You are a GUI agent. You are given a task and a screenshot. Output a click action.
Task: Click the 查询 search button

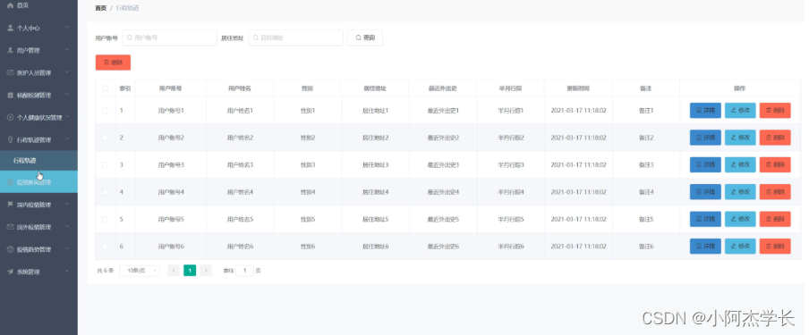pyautogui.click(x=365, y=38)
